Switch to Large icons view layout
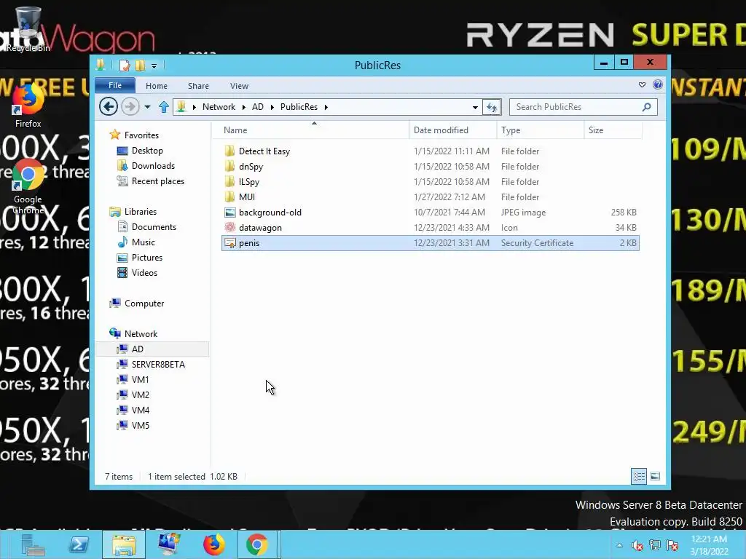Viewport: 746px width, 559px height. pos(655,476)
